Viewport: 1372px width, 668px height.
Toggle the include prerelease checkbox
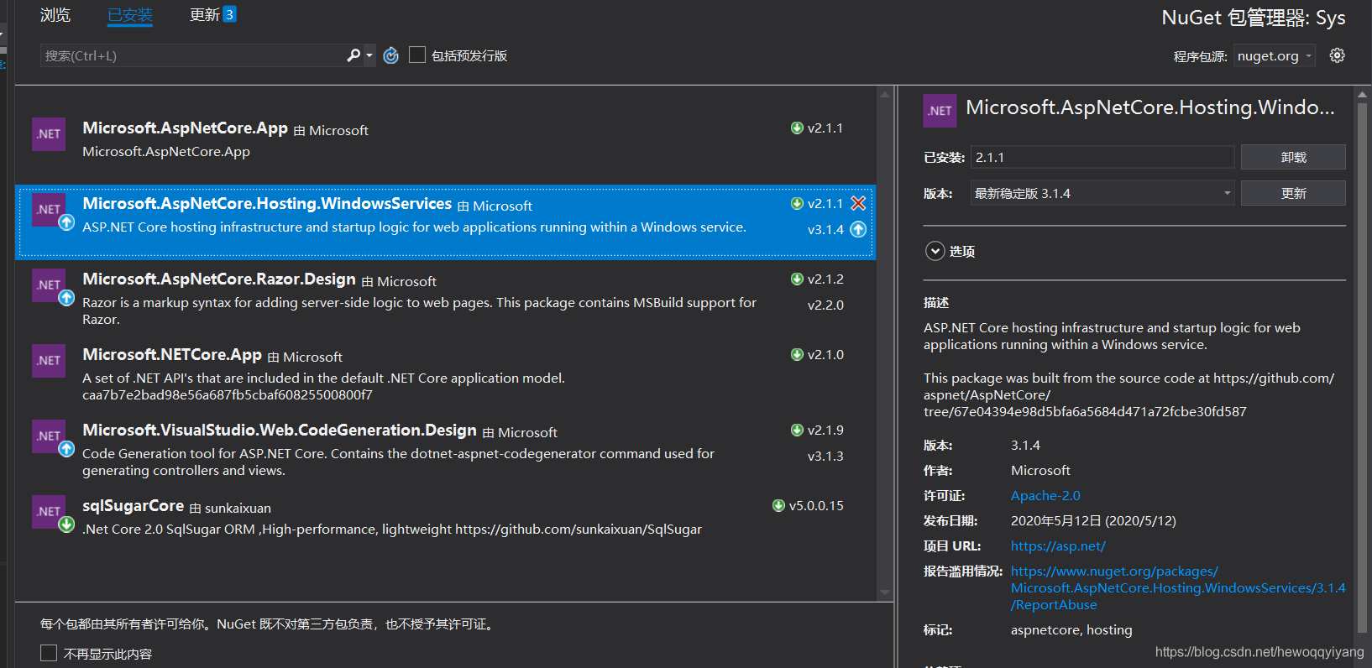(x=417, y=55)
